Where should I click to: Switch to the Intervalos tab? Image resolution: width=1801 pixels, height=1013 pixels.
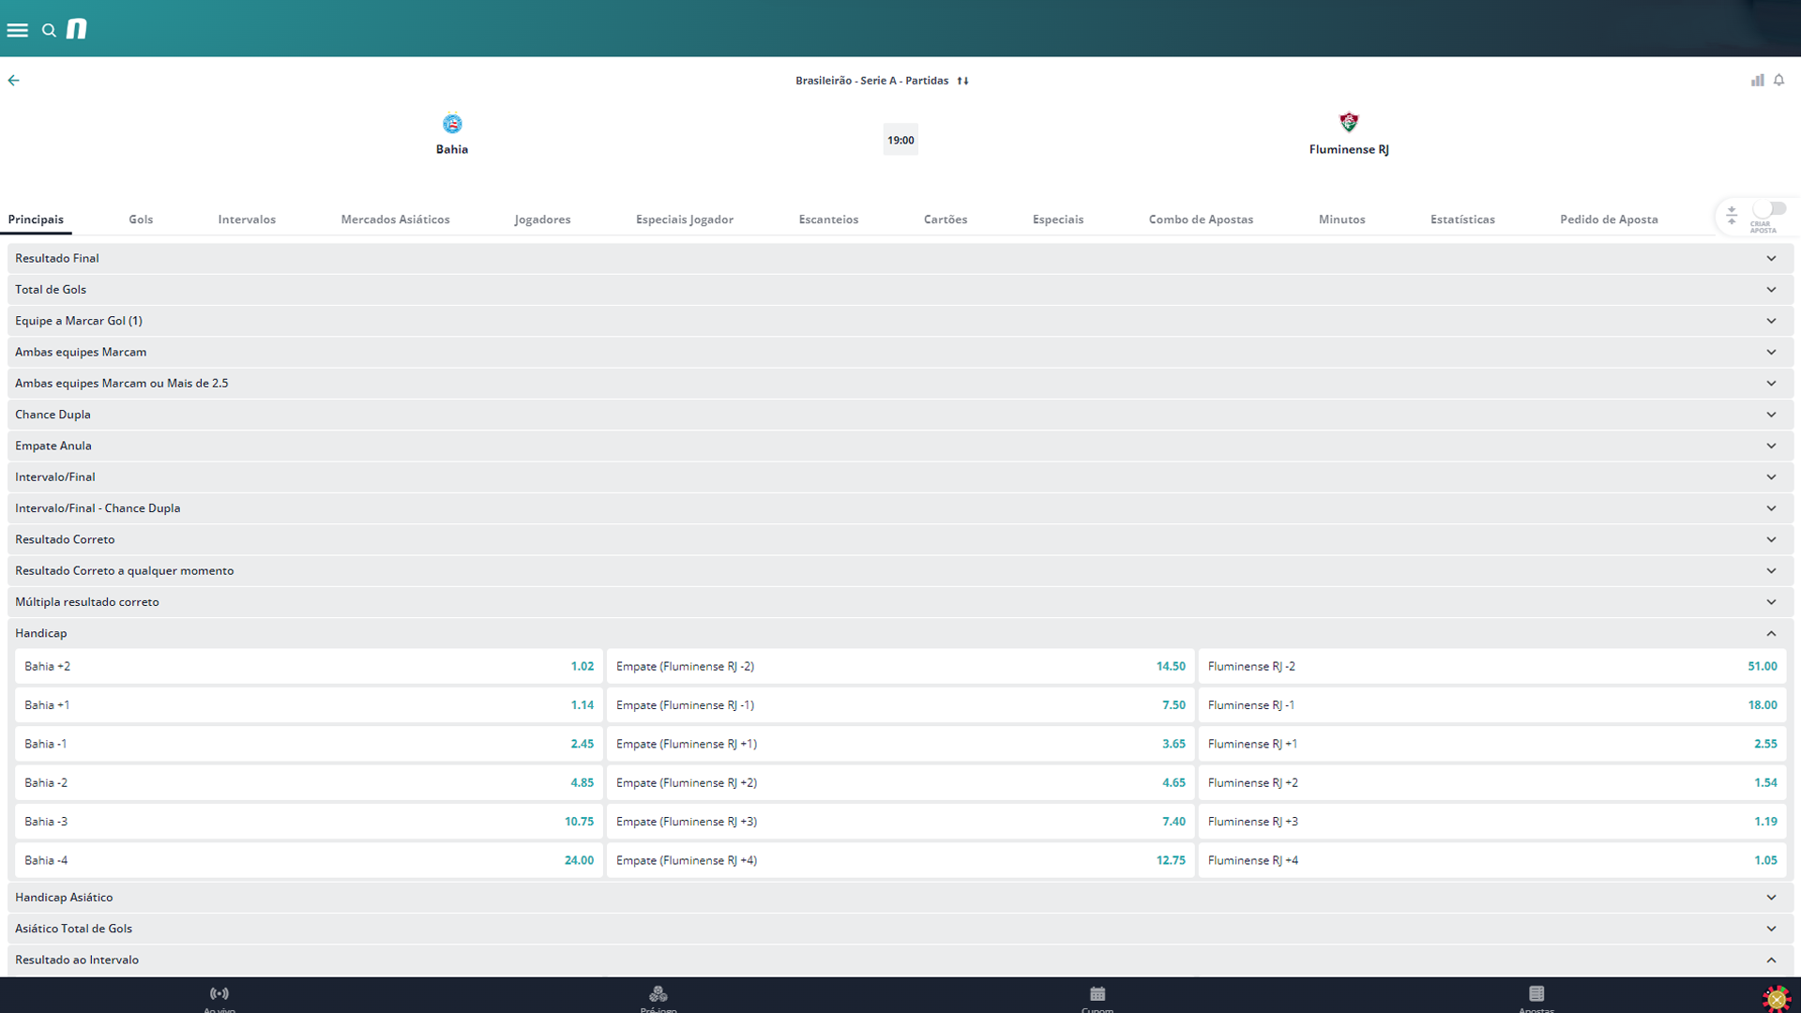247,219
